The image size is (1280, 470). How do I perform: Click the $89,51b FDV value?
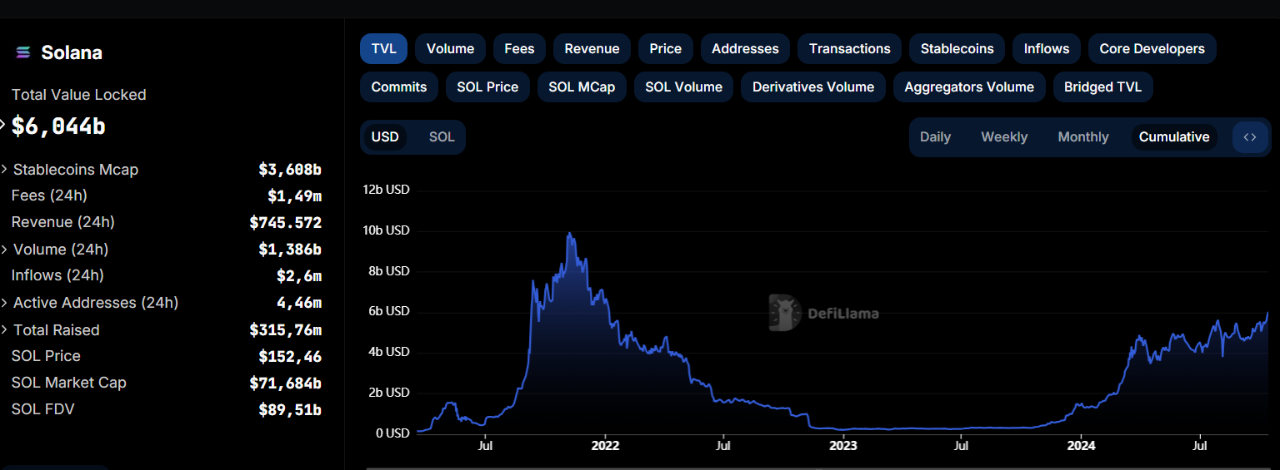tap(290, 410)
